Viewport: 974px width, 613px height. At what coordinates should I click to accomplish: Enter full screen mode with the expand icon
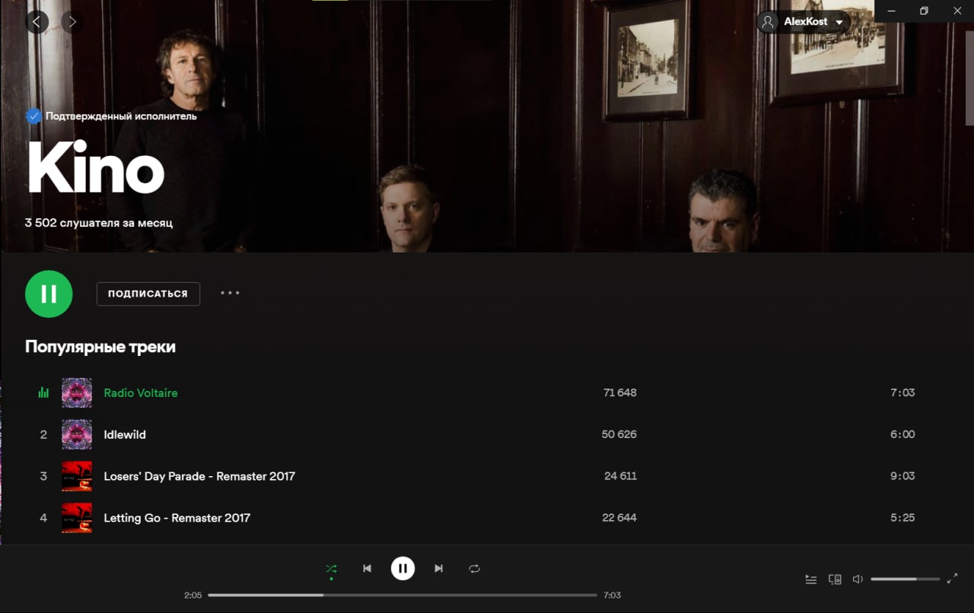[952, 579]
